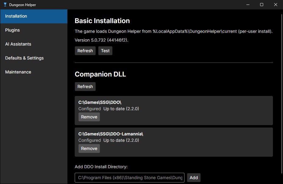Click the Basic Installation heading
This screenshot has height=184, width=283.
(102, 21)
